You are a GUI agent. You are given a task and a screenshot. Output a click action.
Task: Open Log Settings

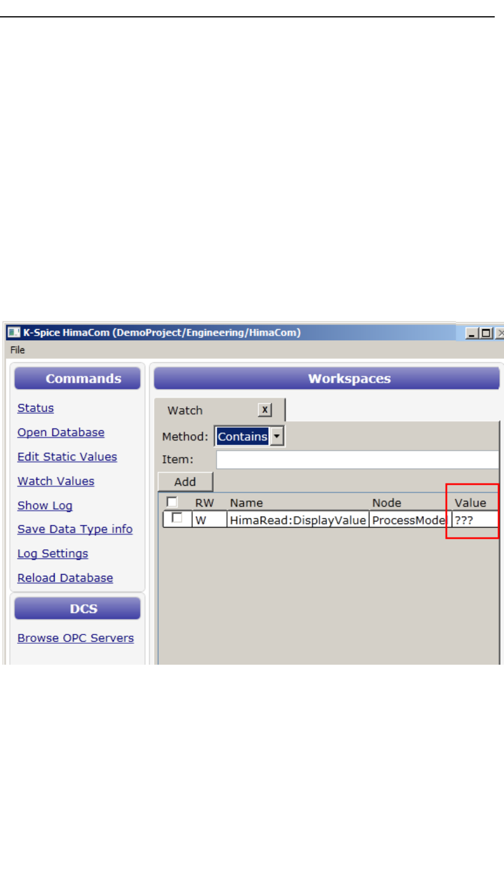(x=53, y=554)
